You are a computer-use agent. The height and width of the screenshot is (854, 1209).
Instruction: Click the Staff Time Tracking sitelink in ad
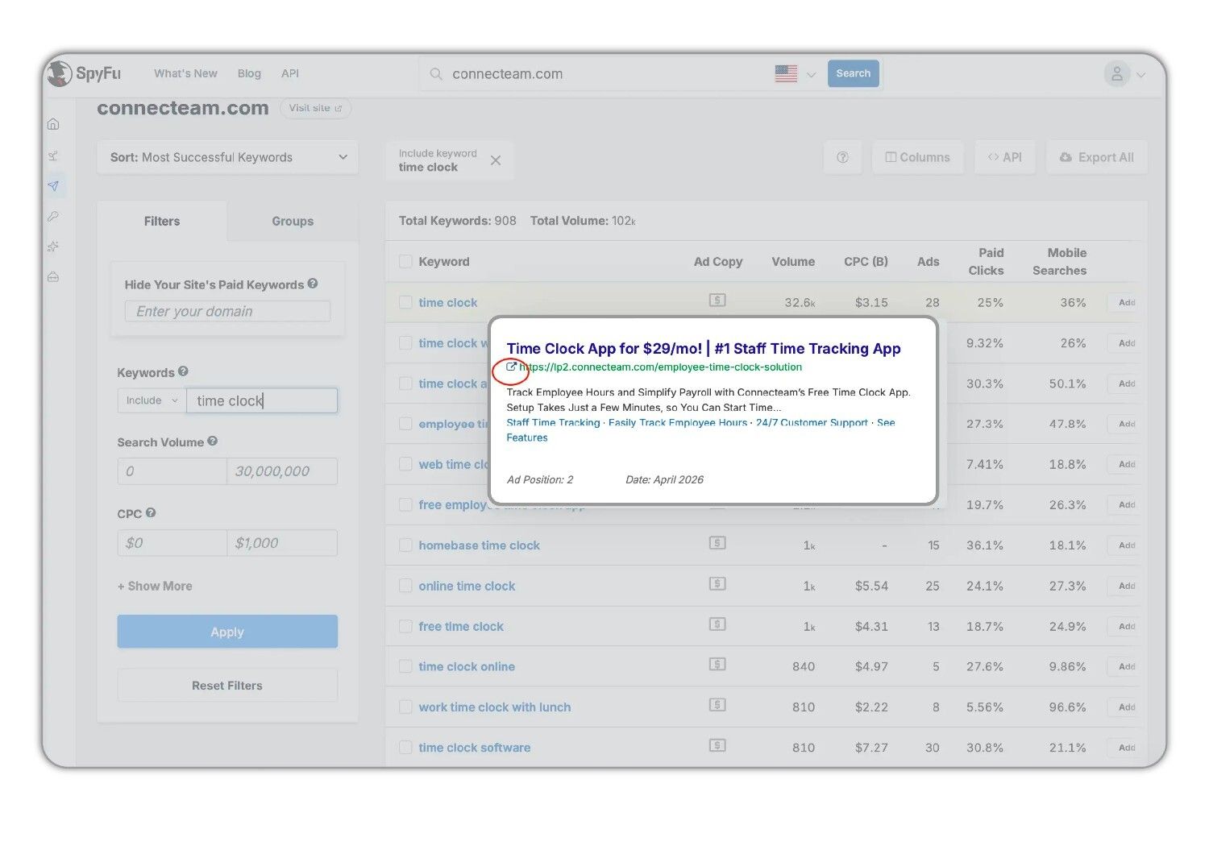tap(553, 422)
